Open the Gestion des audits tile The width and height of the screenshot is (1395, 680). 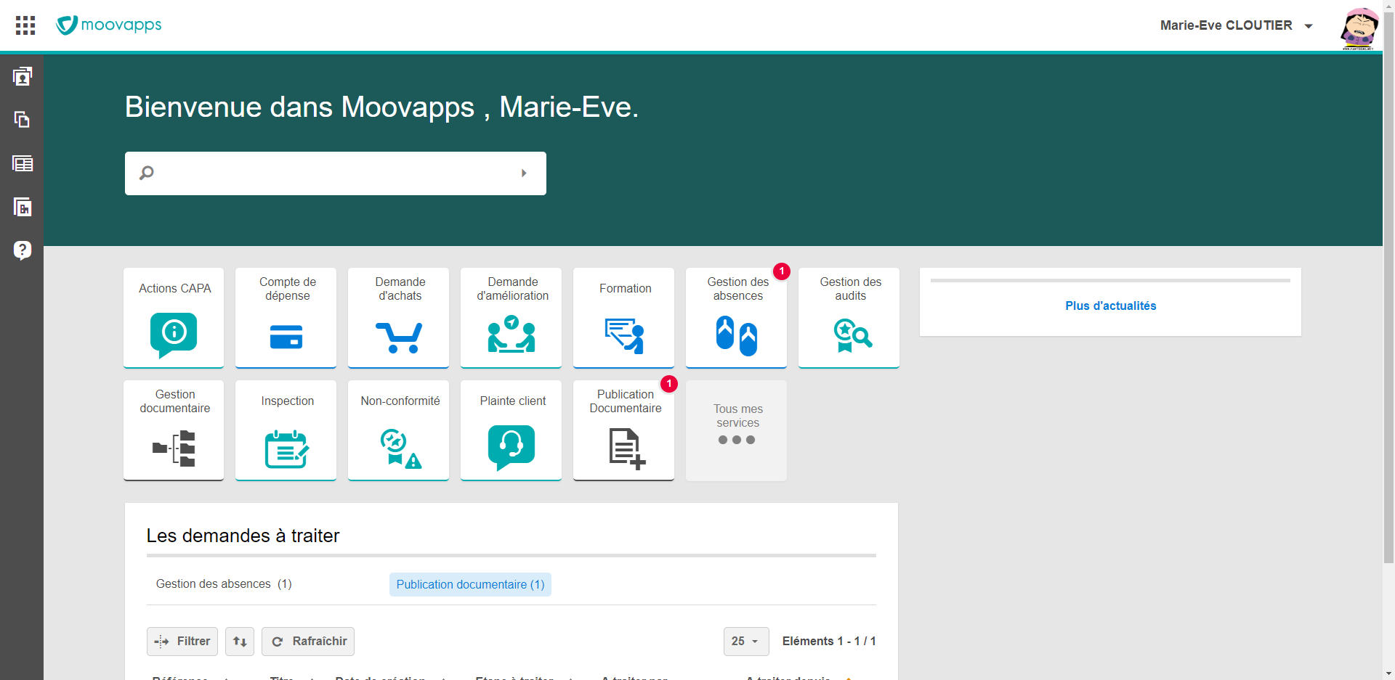click(849, 318)
